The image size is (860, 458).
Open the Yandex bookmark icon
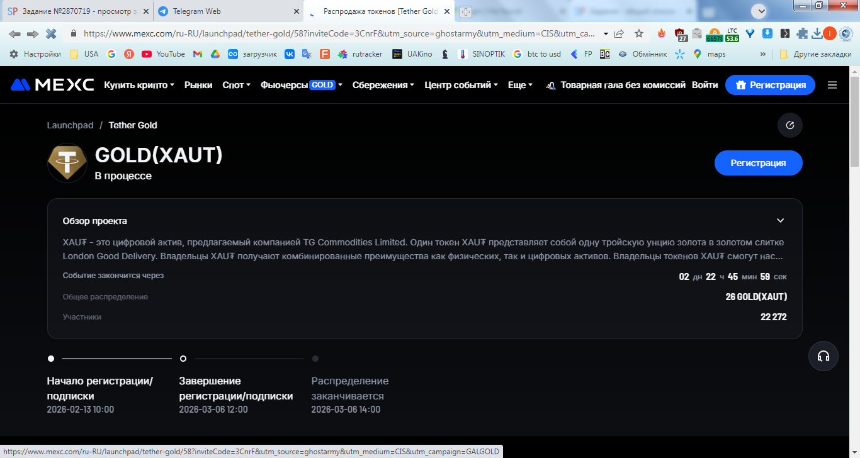[x=129, y=54]
